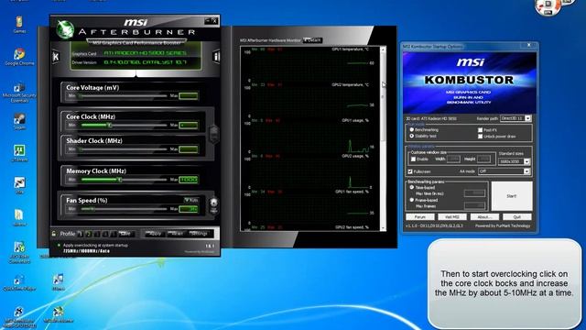Screen dimensions: 586x330
Task: Open the AVS Video Converter desktop icon
Action: (x=19, y=252)
